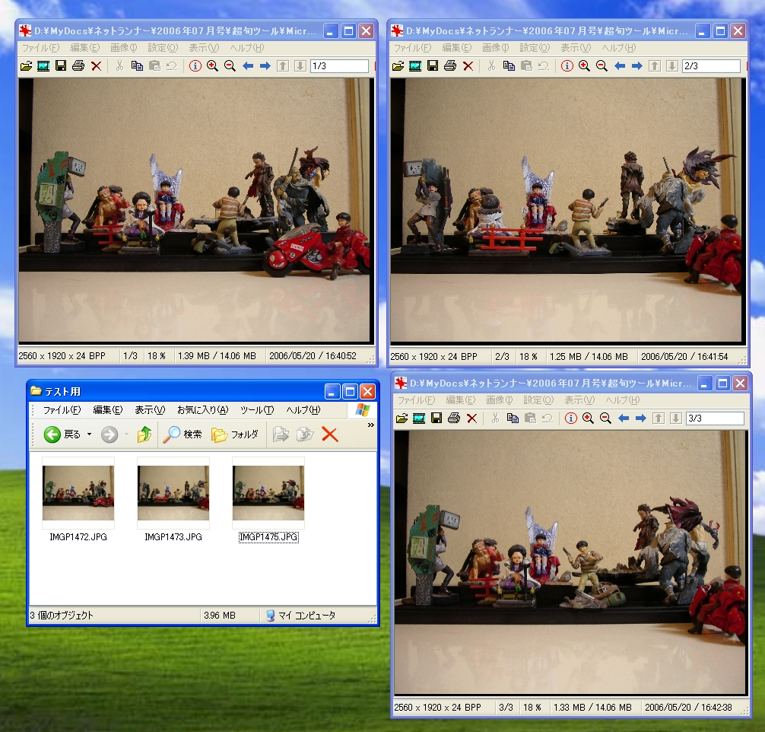Click the 3.96 MB Explorer status entry
The height and width of the screenshot is (732, 765).
click(x=220, y=616)
